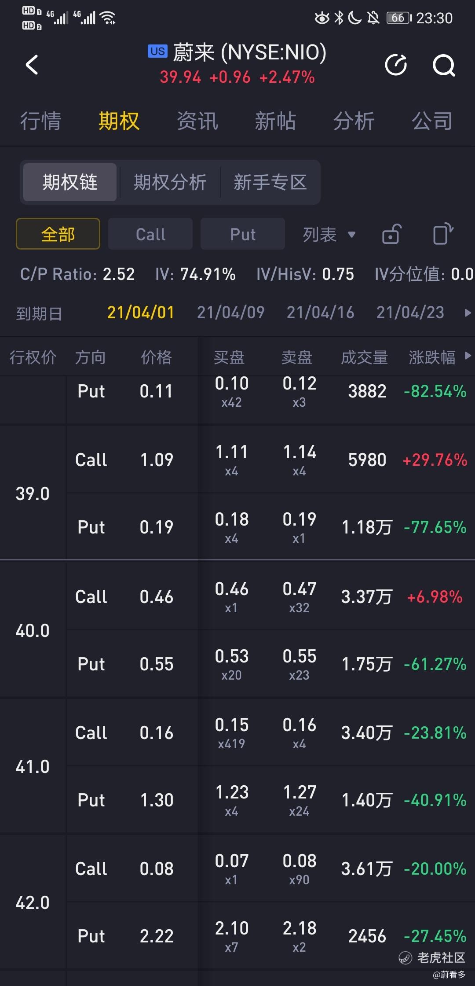Tap the screen rotate icon
The height and width of the screenshot is (986, 475).
click(x=443, y=234)
